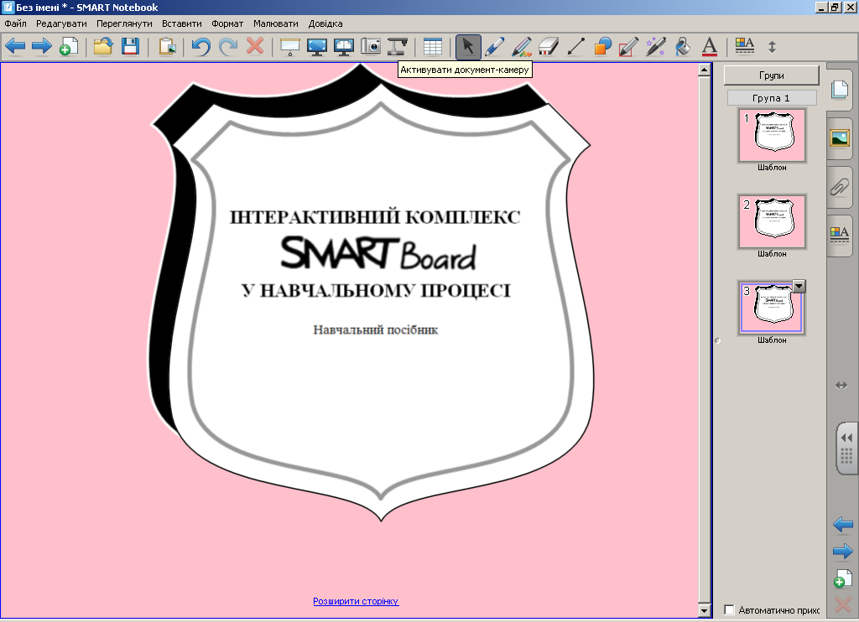The width and height of the screenshot is (859, 622).
Task: Open a file with folder icon
Action: 103,47
